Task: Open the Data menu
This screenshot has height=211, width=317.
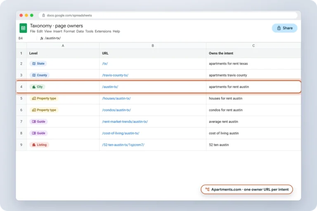Action: (80, 31)
